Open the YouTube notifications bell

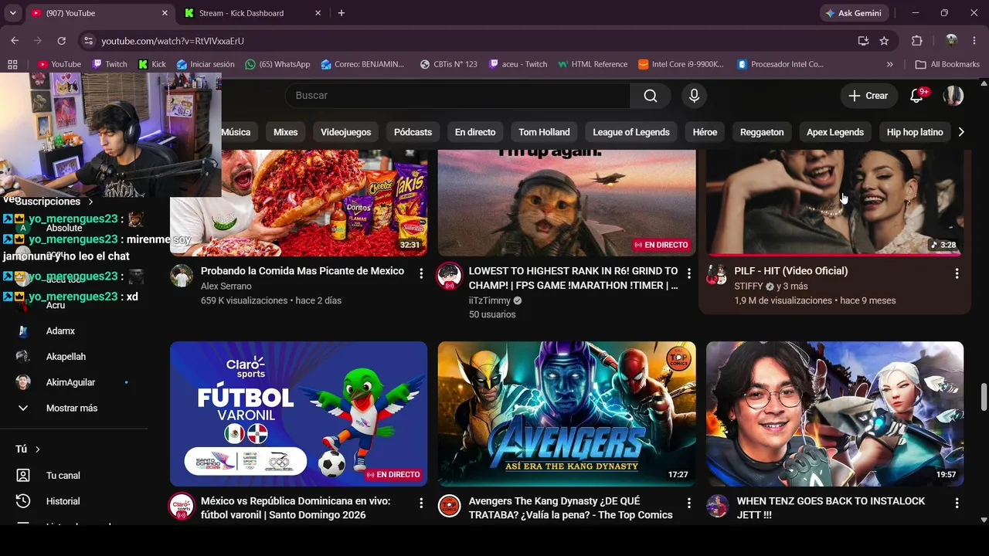916,96
